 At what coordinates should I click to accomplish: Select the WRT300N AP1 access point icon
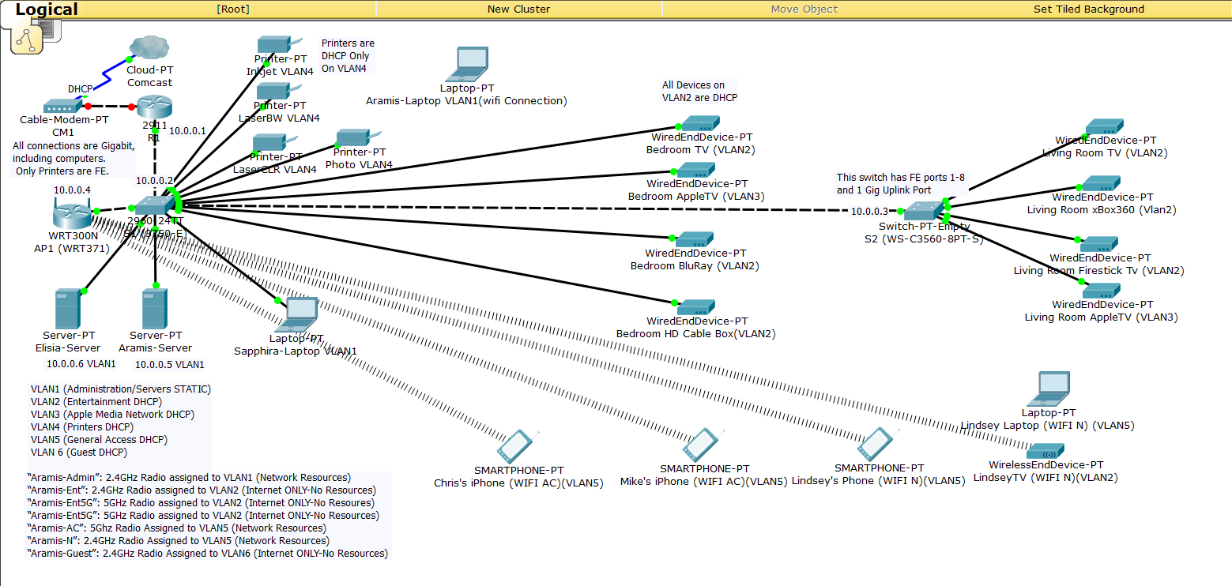click(70, 212)
